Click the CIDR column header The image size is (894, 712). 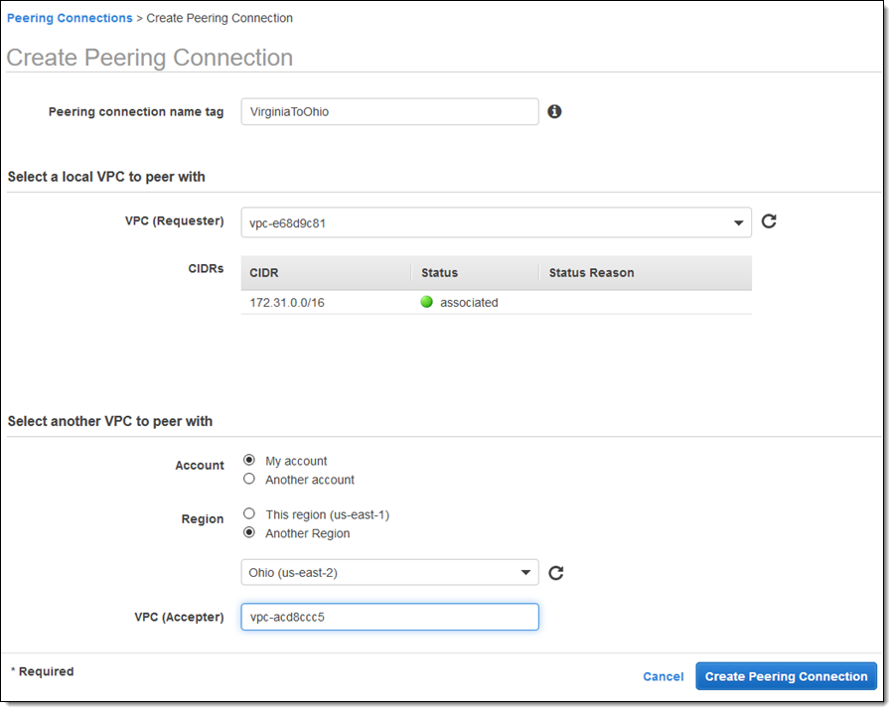point(264,273)
